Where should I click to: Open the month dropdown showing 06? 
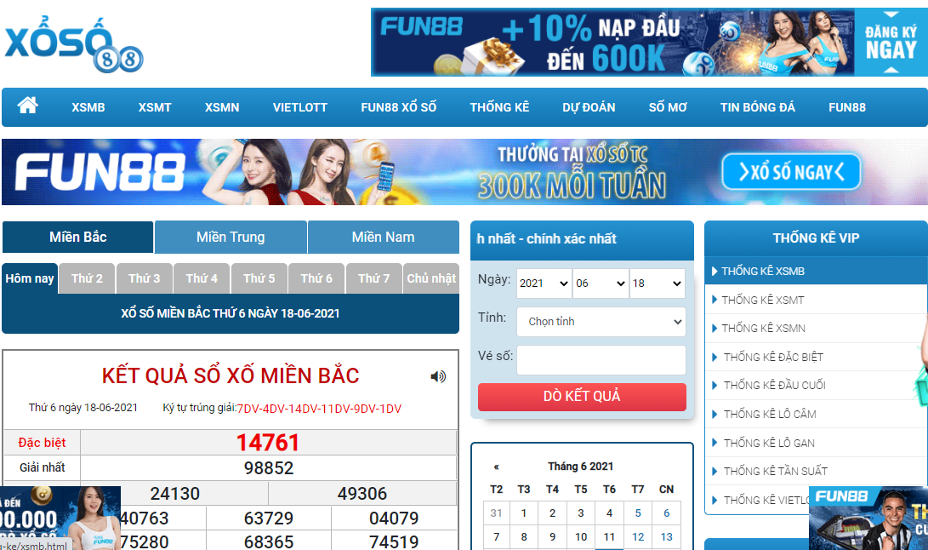601,284
